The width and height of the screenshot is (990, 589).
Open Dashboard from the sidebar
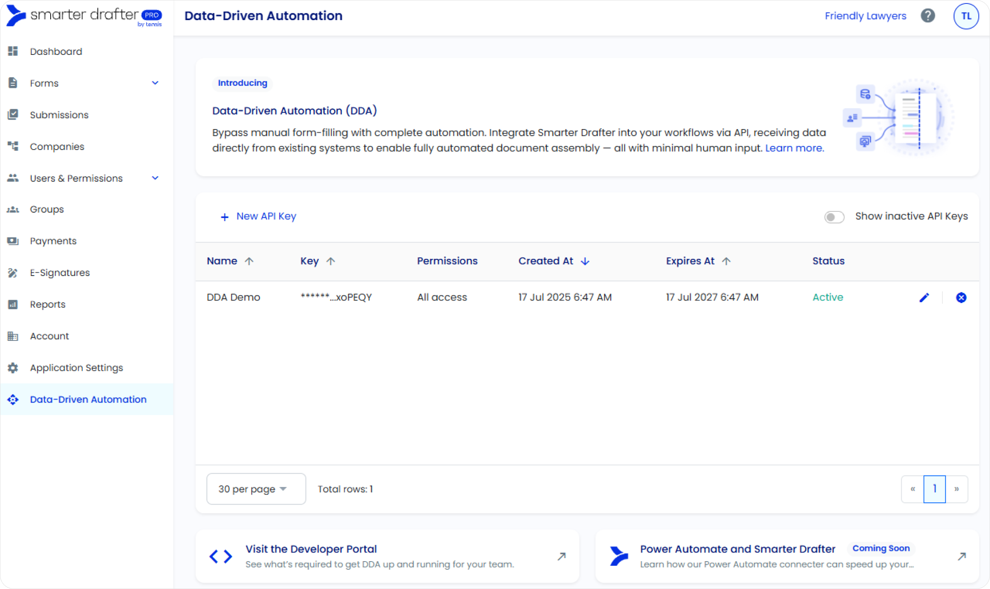(87, 51)
